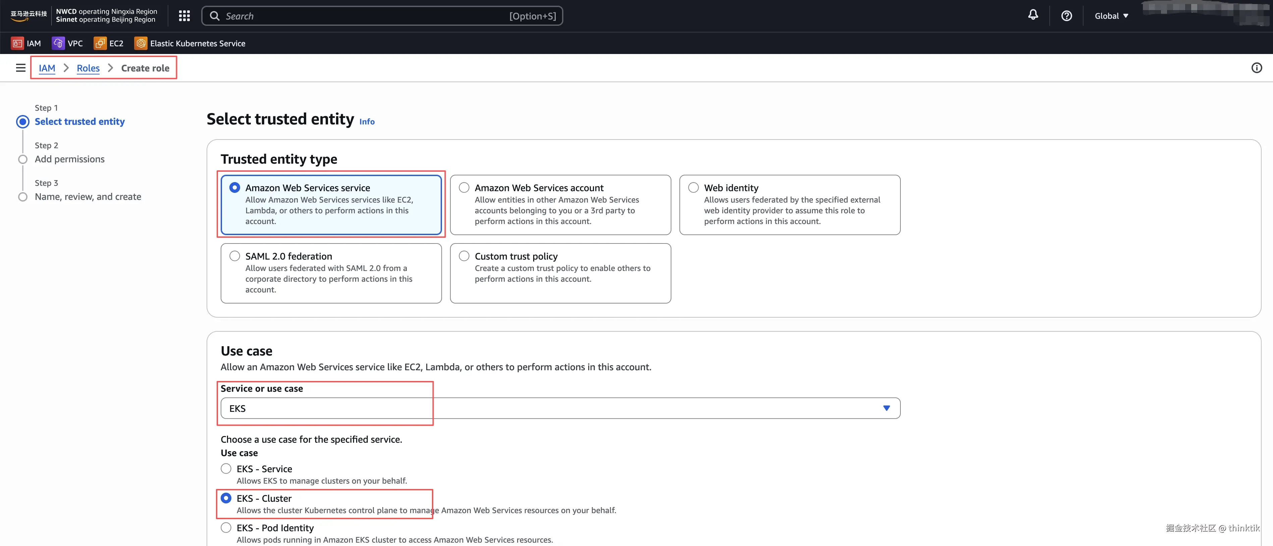
Task: Click the notifications bell icon
Action: 1033,15
